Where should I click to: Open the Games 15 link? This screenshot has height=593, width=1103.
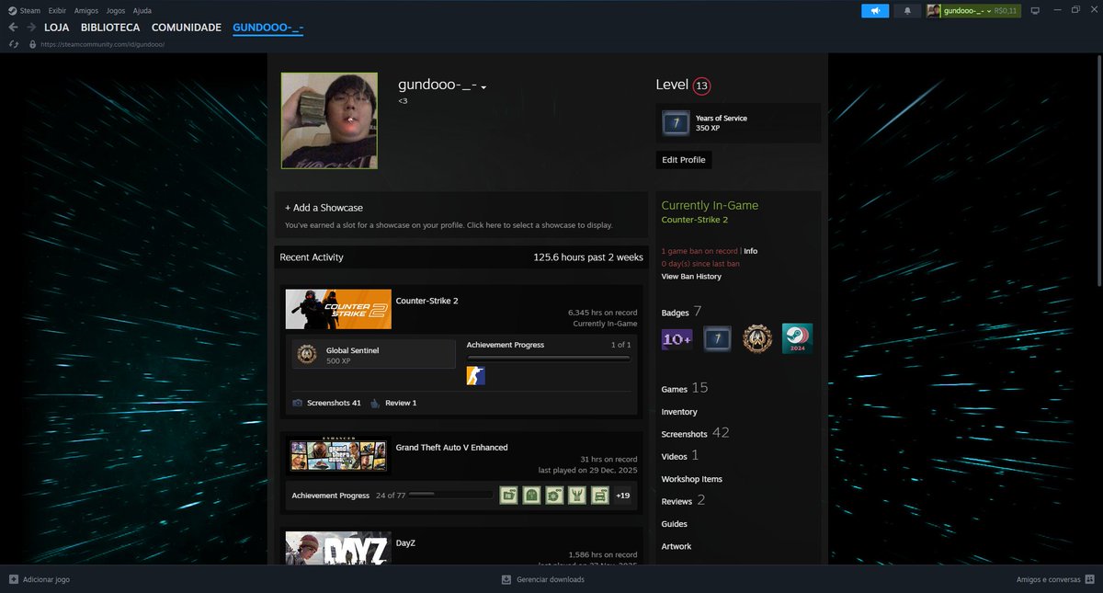pos(685,388)
